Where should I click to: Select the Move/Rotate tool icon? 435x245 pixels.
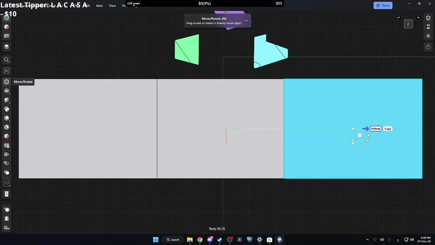pos(6,82)
